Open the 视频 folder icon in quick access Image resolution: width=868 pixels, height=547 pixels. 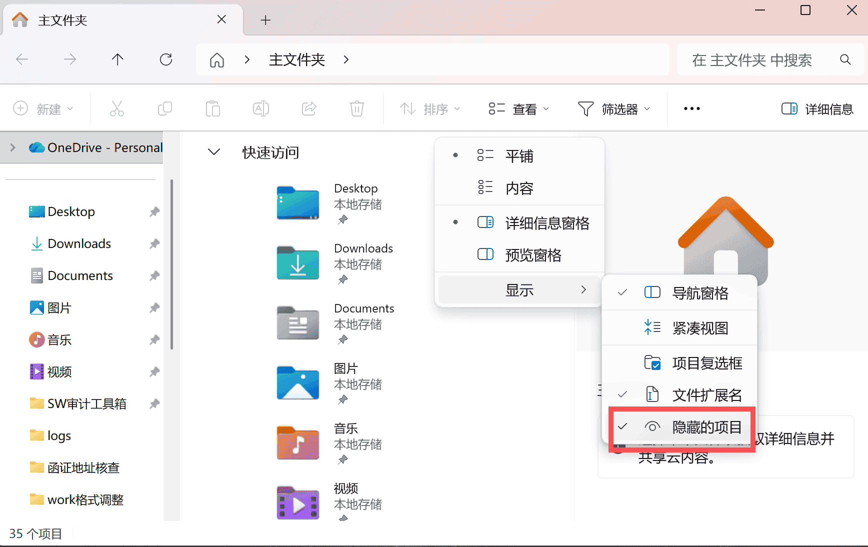pos(298,503)
